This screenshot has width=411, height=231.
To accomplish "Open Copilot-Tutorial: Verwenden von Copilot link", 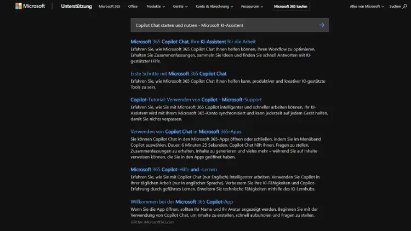I will tap(196, 100).
